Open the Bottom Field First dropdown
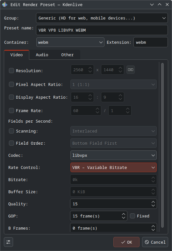Image resolution: width=172 pixels, height=251 pixels. coord(113,143)
